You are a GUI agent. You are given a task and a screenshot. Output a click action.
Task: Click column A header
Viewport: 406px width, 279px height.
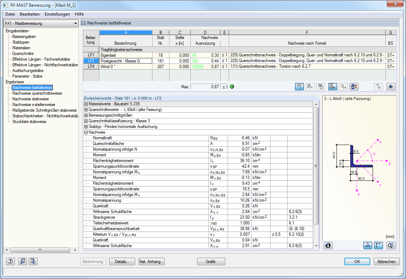(126, 33)
